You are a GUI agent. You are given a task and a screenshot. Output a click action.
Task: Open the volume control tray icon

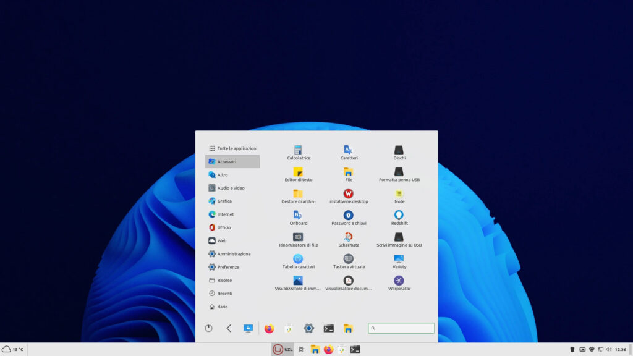point(609,350)
